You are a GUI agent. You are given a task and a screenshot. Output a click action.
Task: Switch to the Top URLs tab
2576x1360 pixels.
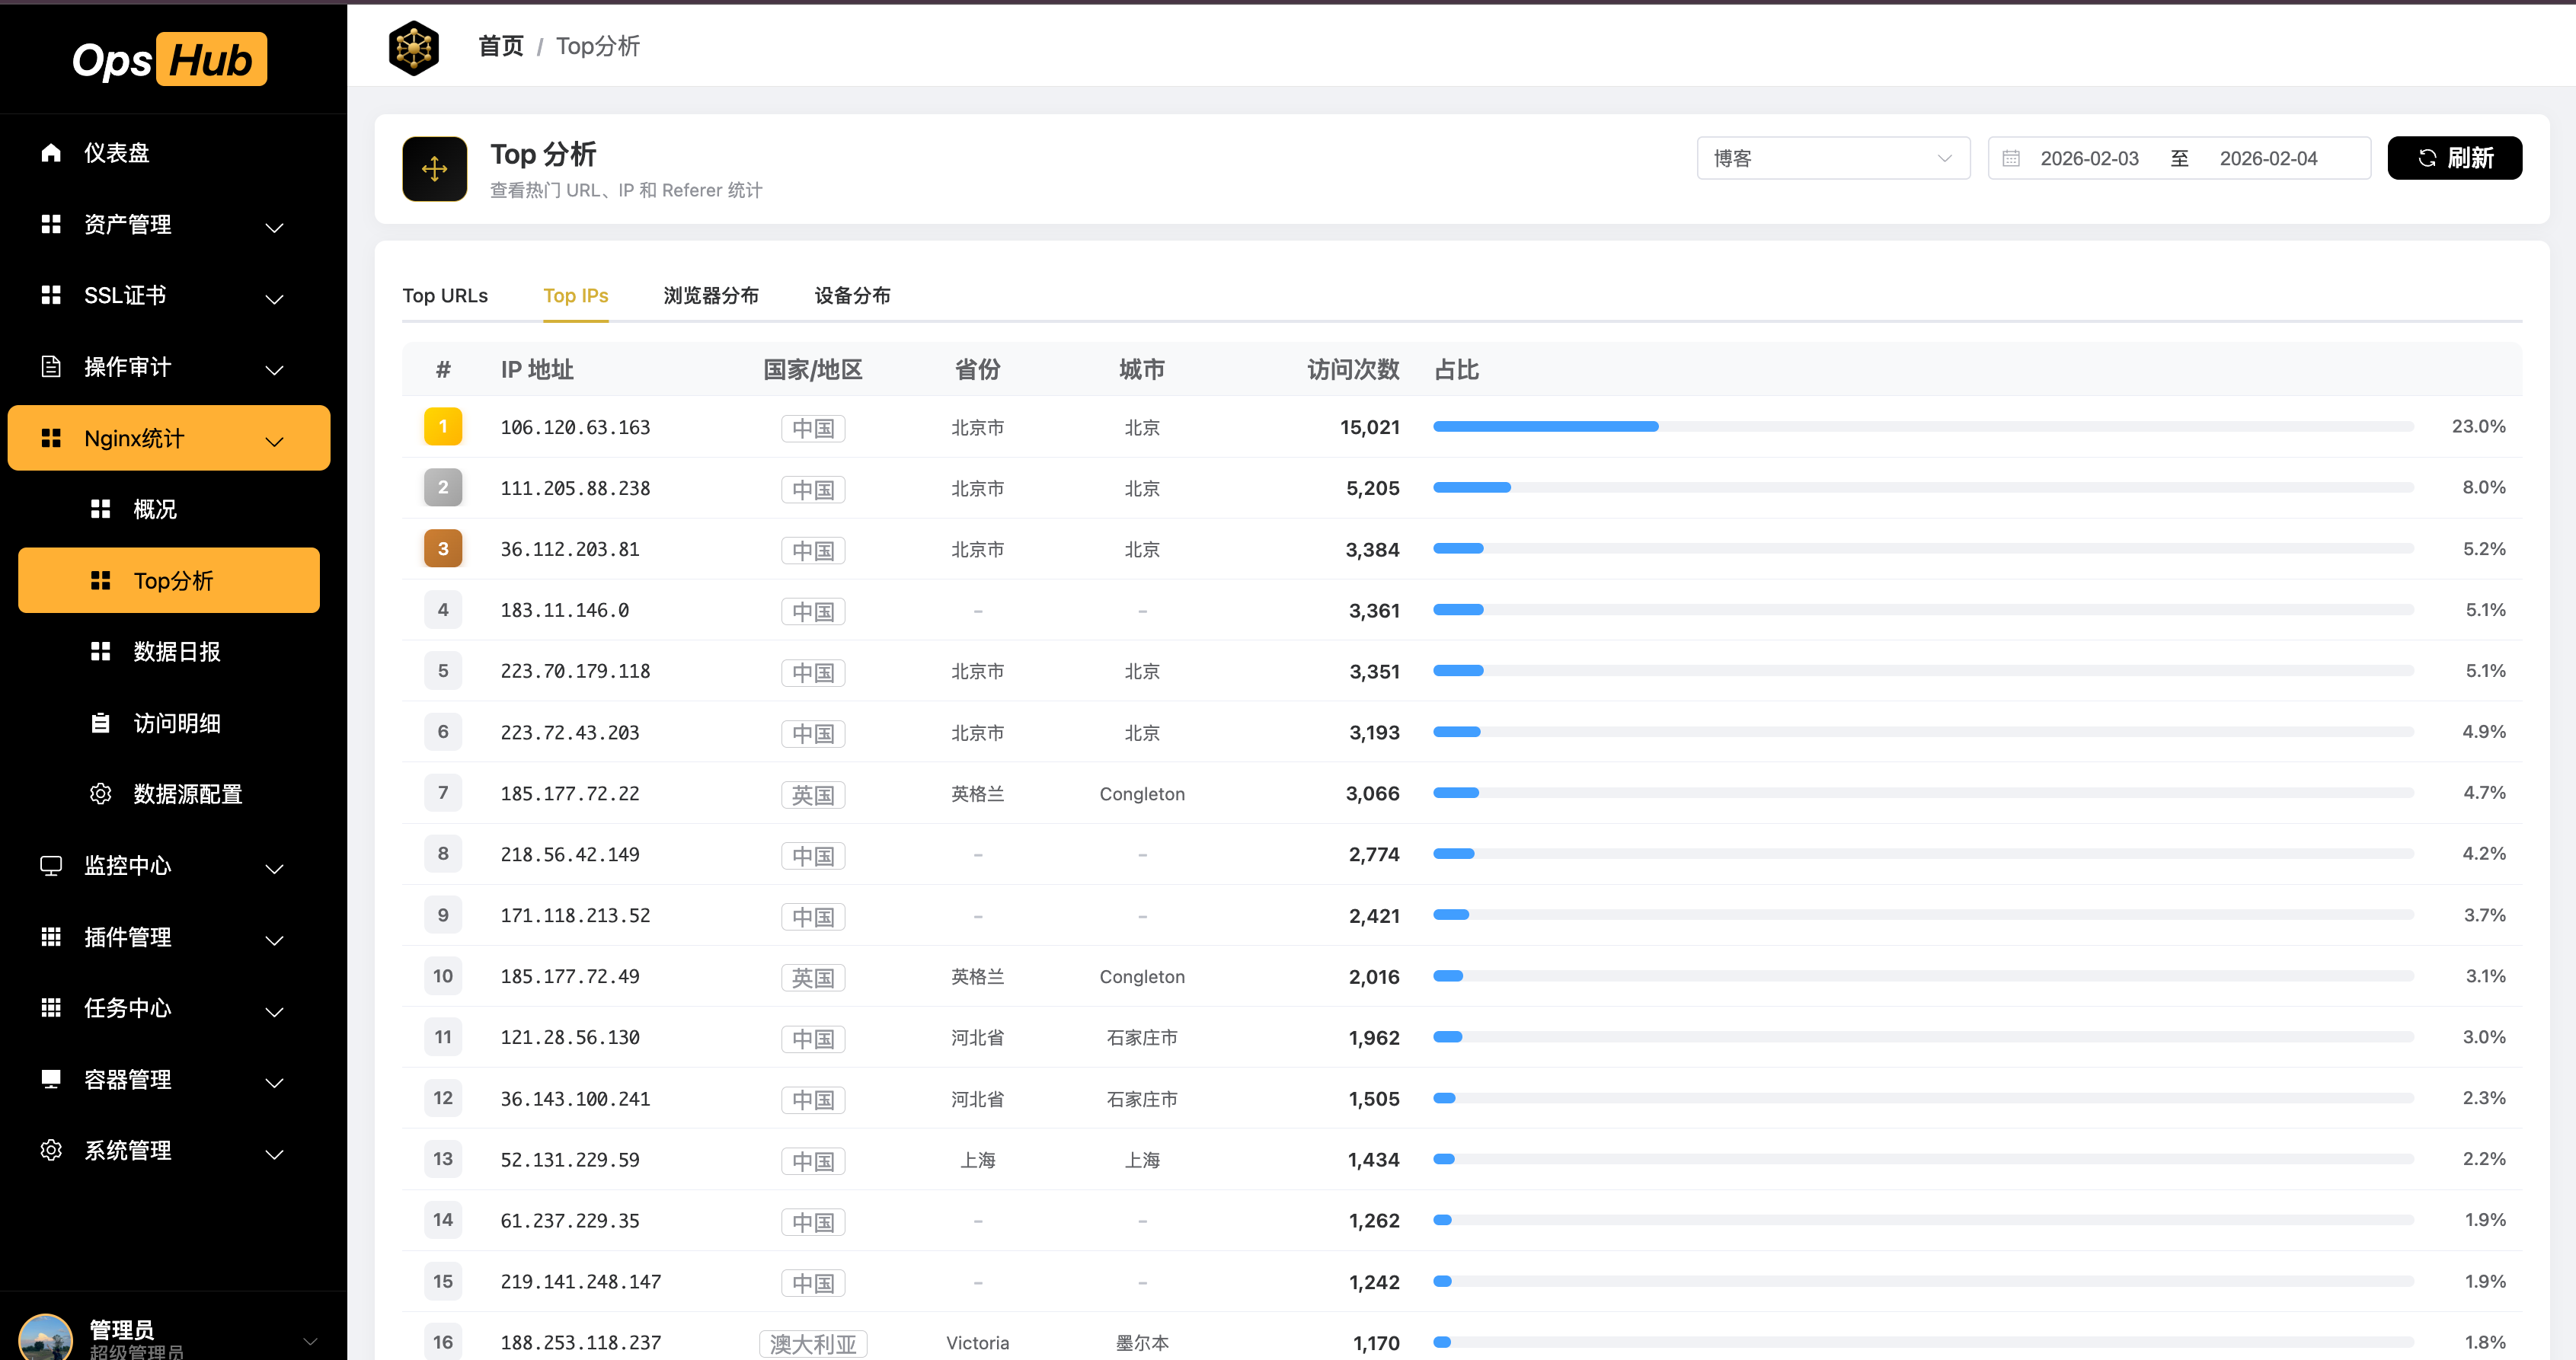pos(445,295)
